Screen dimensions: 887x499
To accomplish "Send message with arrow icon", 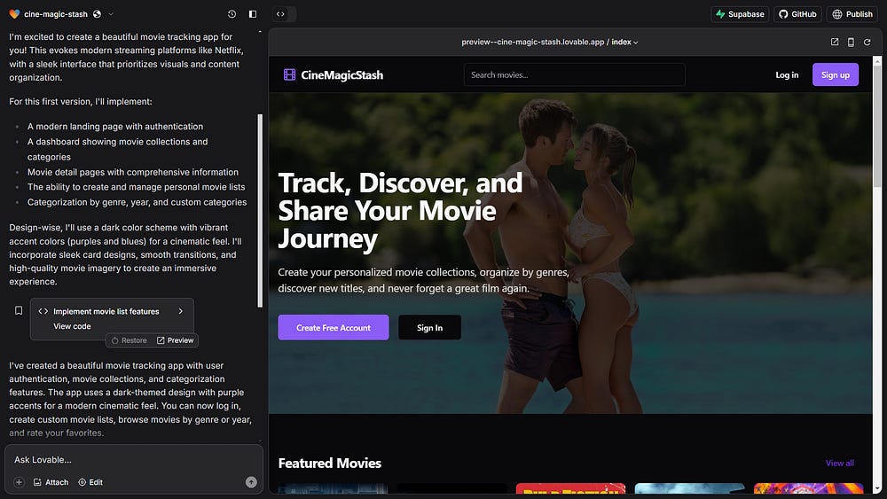I will point(251,482).
